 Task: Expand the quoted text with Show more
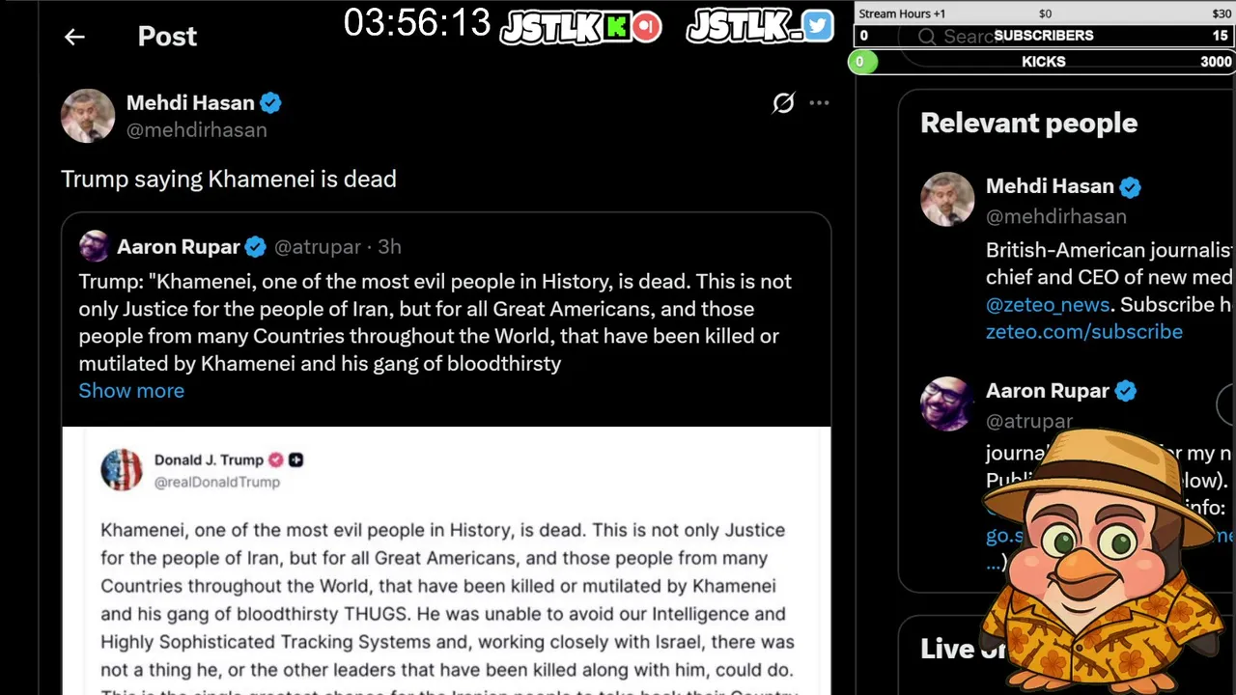pyautogui.click(x=131, y=391)
